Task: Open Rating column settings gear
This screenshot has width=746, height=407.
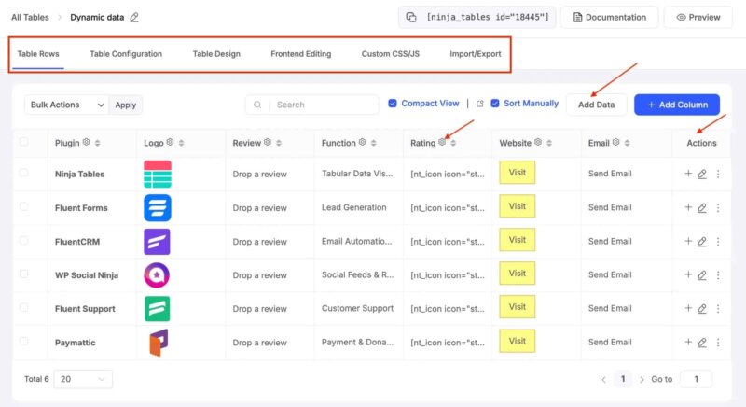Action: 442,142
